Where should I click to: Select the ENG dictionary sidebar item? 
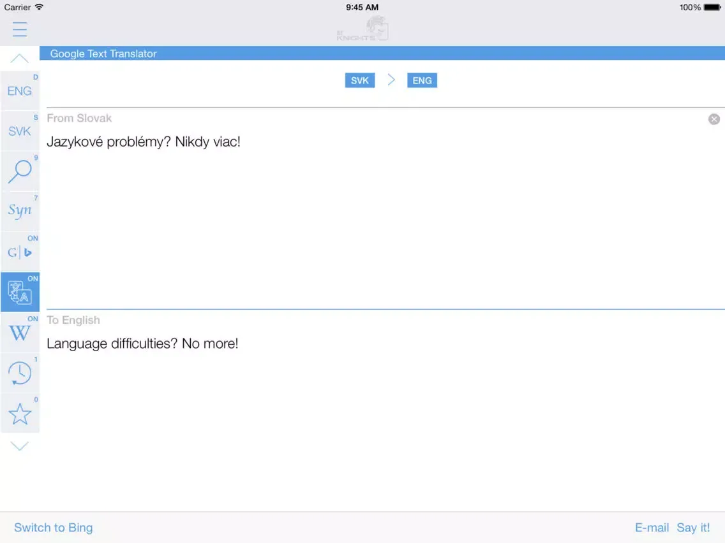point(20,91)
